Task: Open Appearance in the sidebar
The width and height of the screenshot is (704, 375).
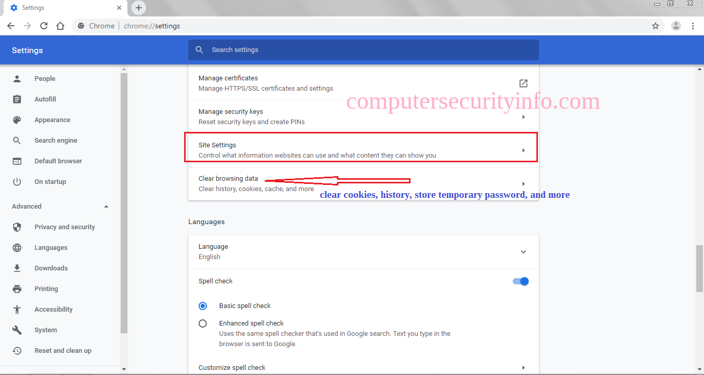Action: pyautogui.click(x=52, y=120)
